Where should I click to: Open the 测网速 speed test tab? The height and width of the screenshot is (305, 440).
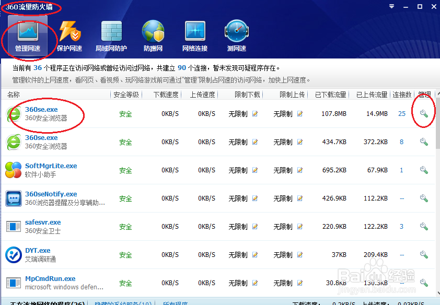point(237,36)
